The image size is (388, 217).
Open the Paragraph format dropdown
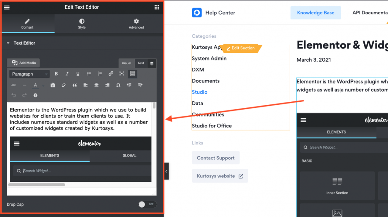[x=30, y=74]
